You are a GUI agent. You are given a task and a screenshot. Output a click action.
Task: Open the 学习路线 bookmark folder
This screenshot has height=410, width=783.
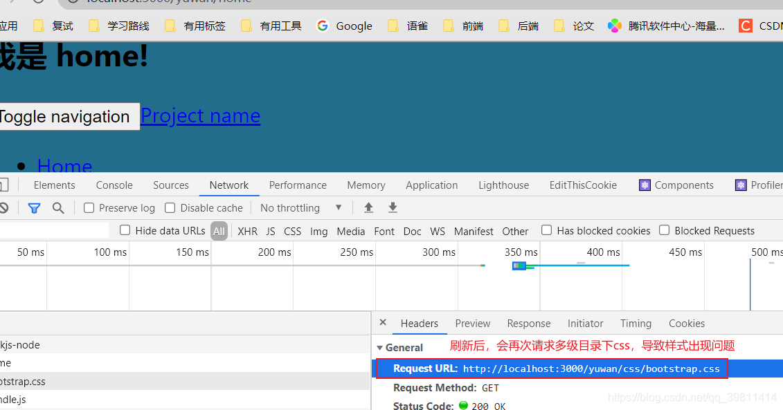119,26
